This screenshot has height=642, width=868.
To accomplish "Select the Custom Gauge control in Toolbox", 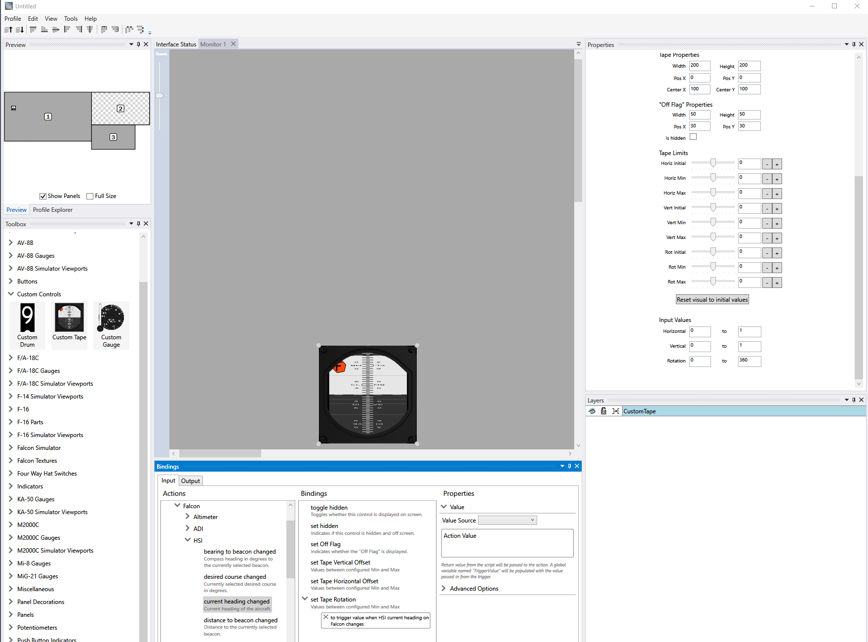I will [111, 325].
